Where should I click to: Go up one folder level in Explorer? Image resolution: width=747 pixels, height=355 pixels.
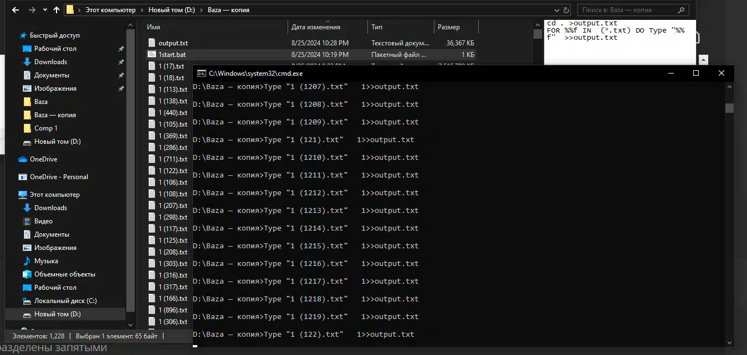(x=57, y=10)
